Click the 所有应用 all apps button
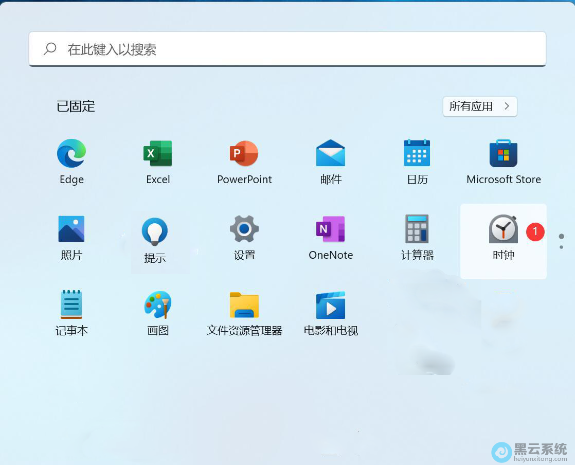Image resolution: width=575 pixels, height=465 pixels. pyautogui.click(x=480, y=106)
